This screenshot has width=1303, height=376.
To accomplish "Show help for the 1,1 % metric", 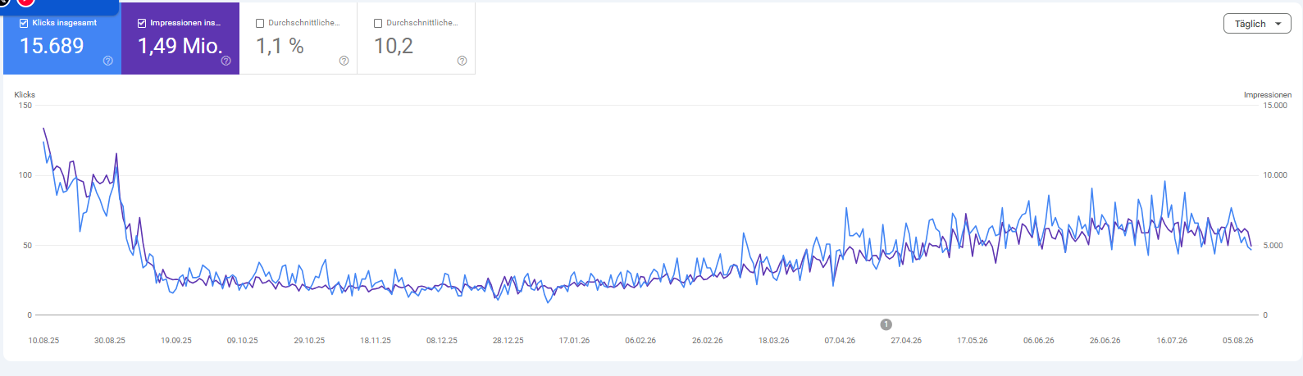I will 344,61.
